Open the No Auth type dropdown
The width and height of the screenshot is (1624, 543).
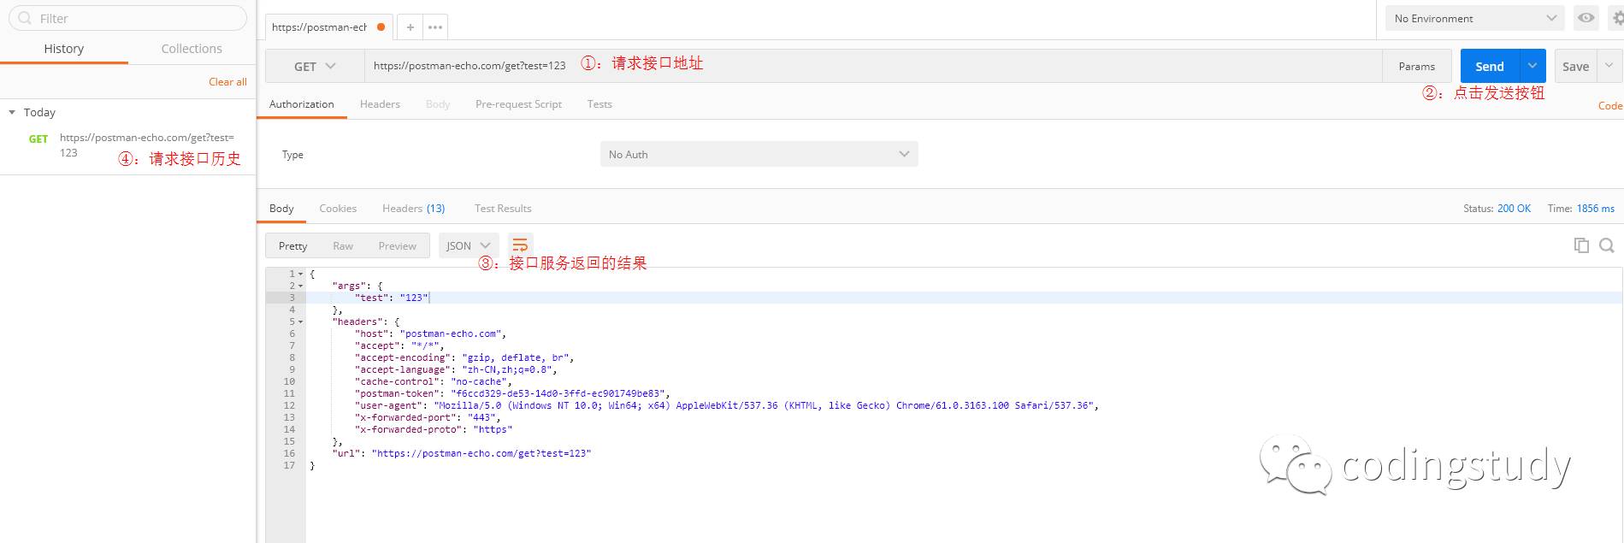[x=759, y=154]
